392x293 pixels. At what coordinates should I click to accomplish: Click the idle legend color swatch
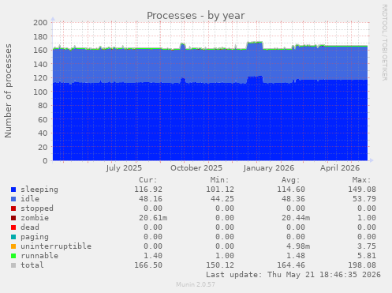tap(13, 199)
